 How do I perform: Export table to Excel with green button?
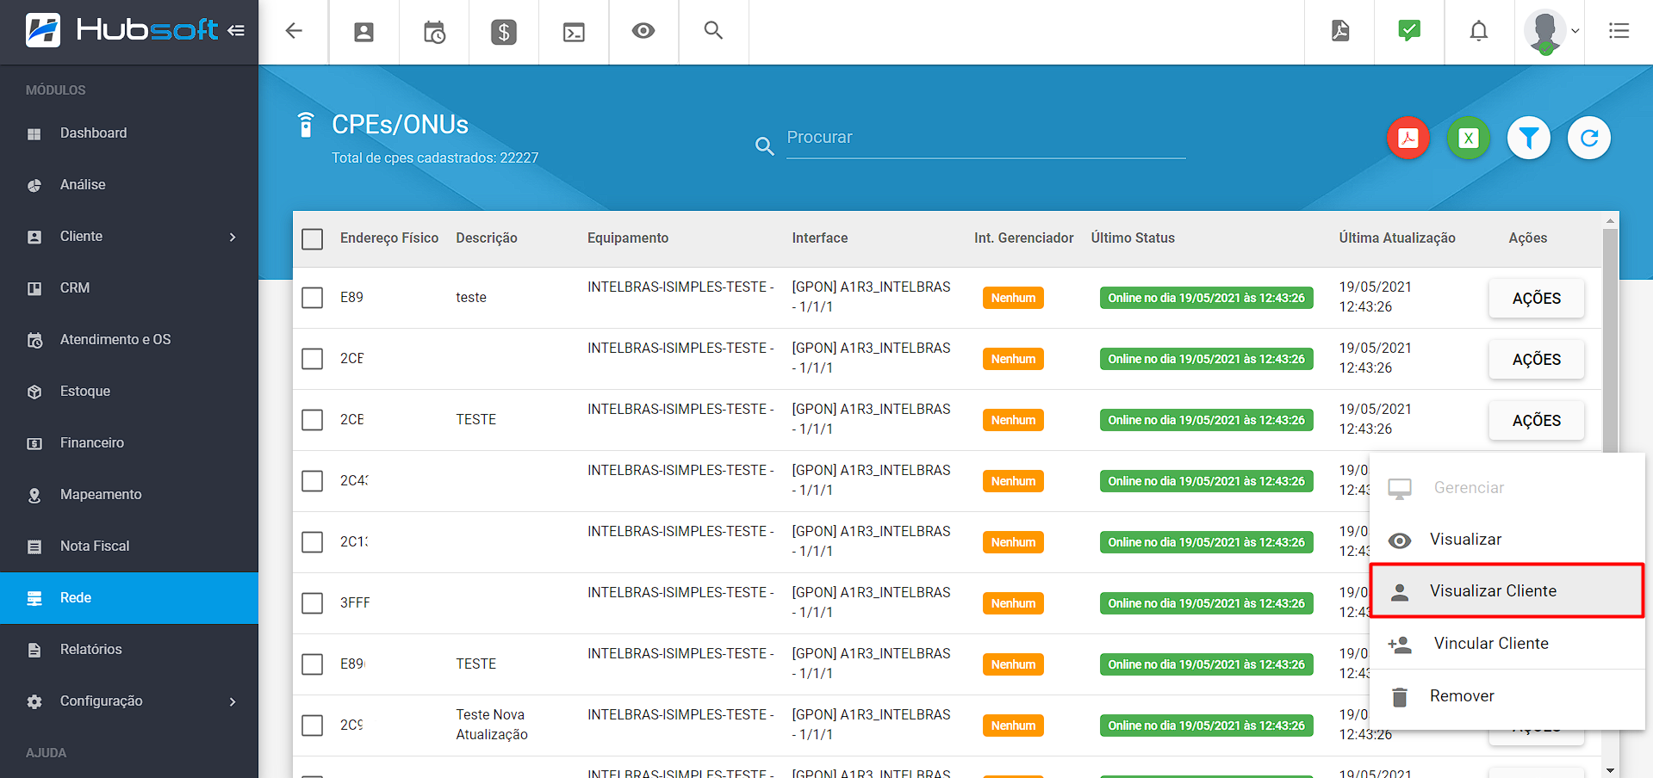[x=1469, y=138]
